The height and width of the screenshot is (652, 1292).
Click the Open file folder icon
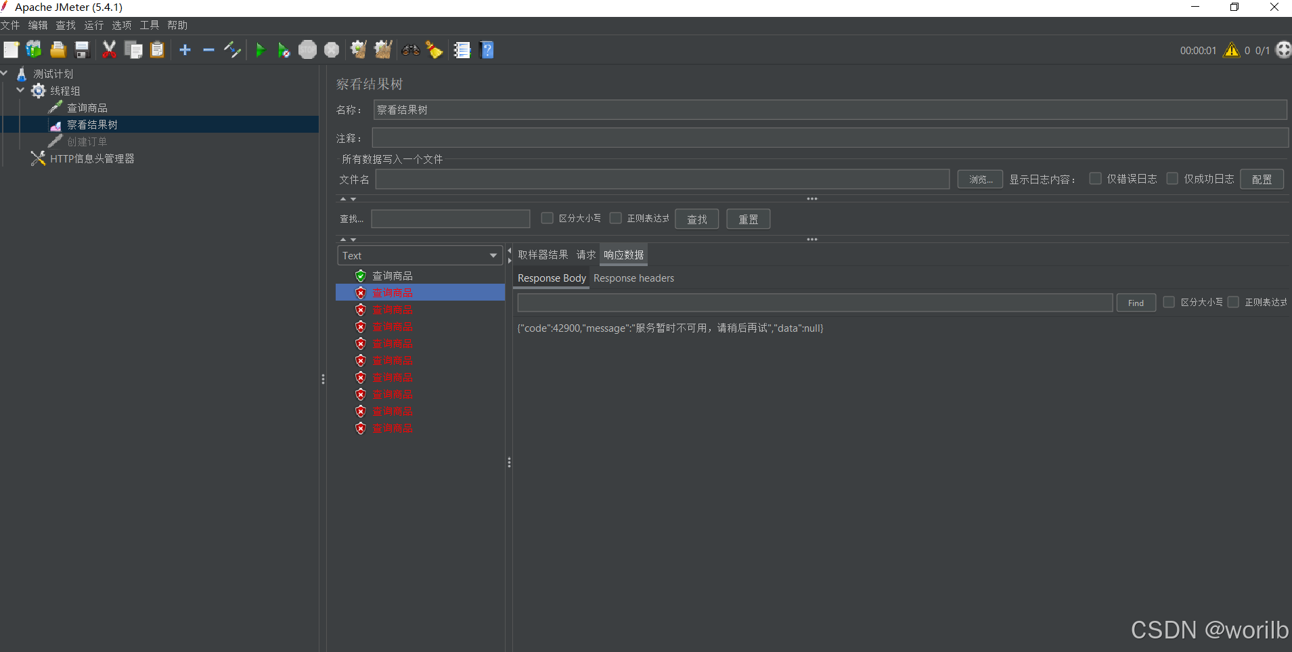58,50
